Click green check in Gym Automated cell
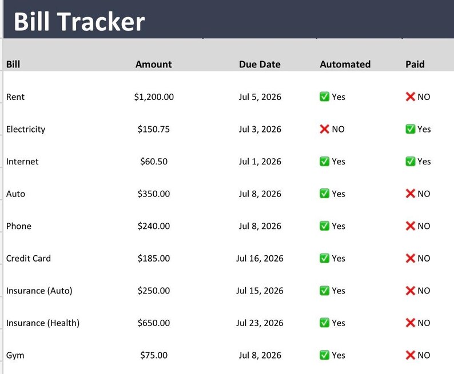Screen dimensions: 454x374 [x=324, y=355]
